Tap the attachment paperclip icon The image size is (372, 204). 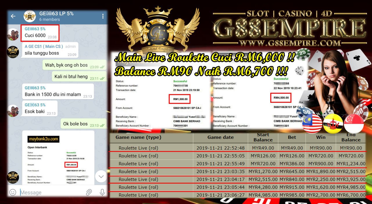click(89, 192)
